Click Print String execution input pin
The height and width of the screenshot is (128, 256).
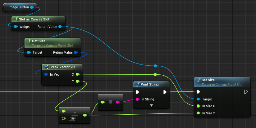137,92
